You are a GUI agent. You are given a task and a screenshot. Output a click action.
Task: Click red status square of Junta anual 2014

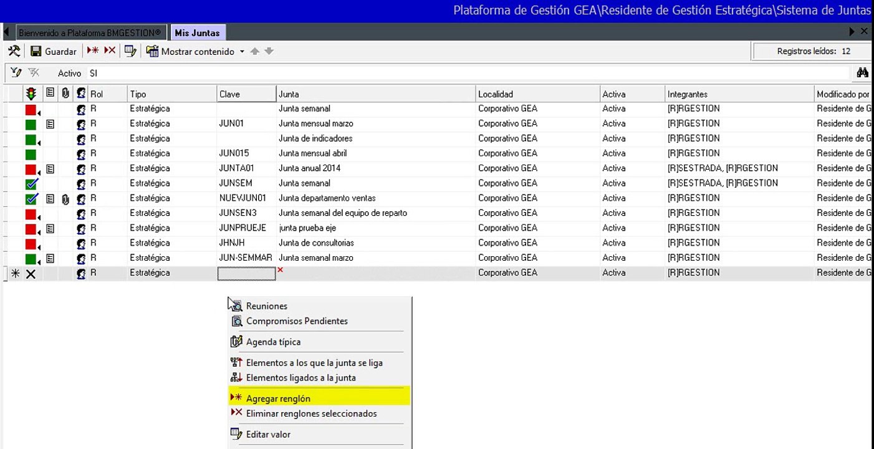coord(31,168)
